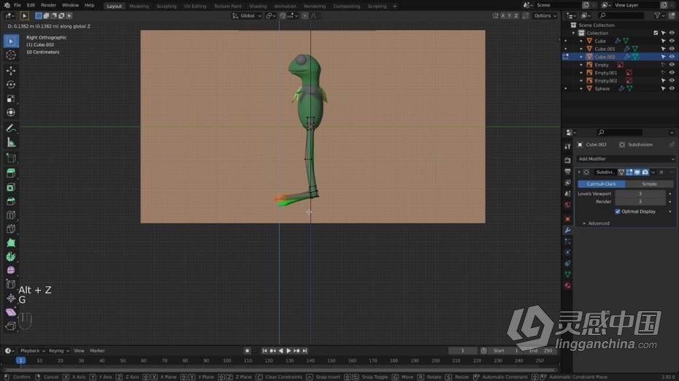Image resolution: width=679 pixels, height=381 pixels.
Task: Open the Playback dropdown in timeline
Action: (32, 350)
